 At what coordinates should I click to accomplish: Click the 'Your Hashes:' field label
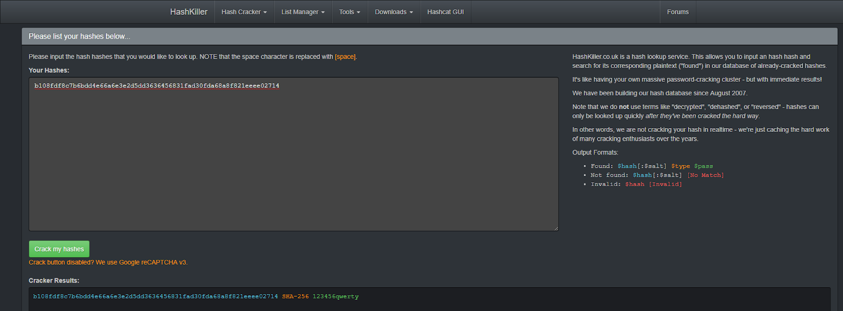[x=49, y=71]
